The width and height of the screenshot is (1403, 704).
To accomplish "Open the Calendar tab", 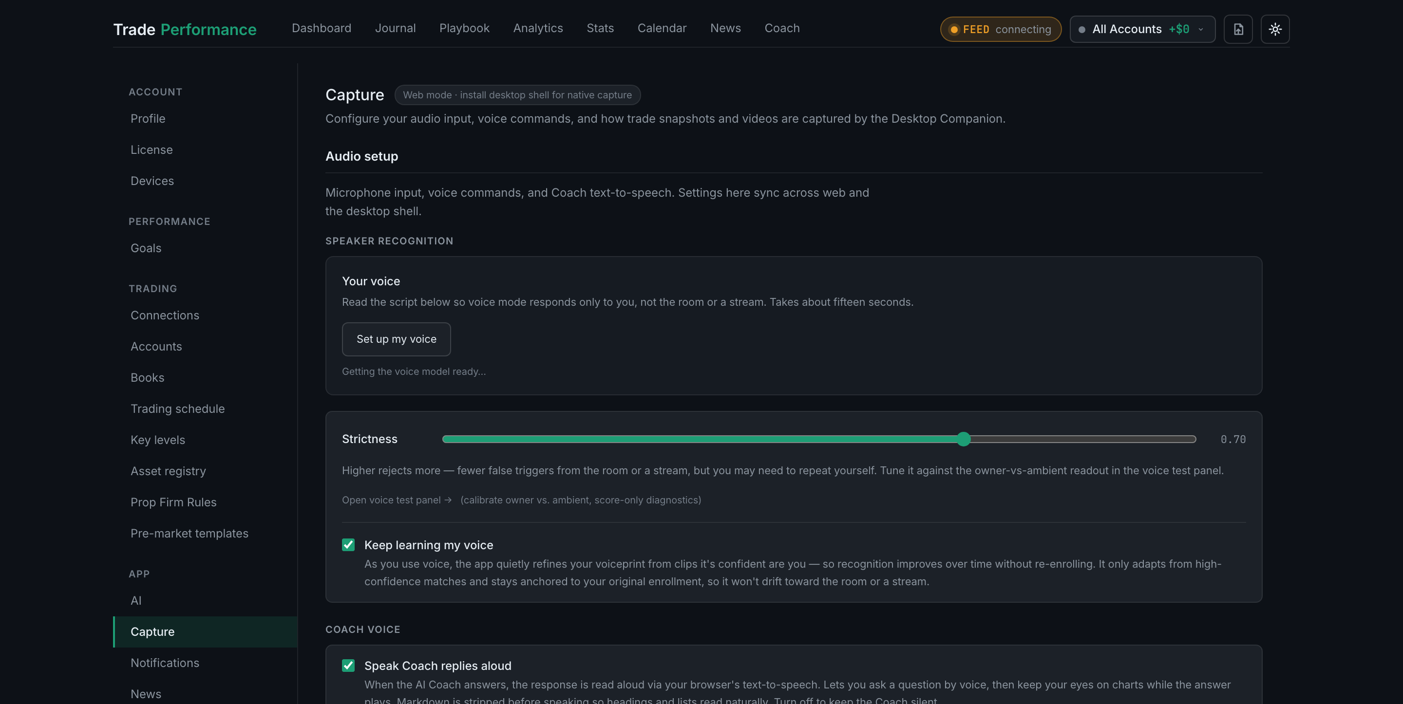I will [662, 28].
